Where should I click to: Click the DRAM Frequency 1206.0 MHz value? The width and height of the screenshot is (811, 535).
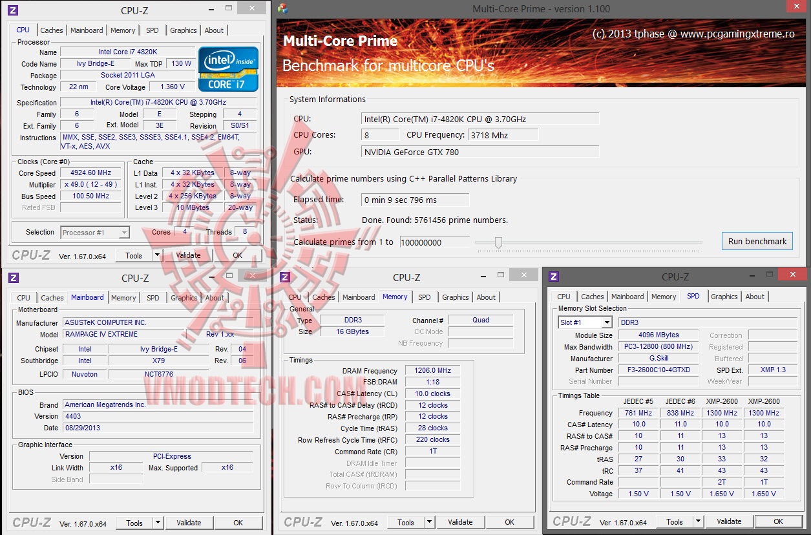pyautogui.click(x=432, y=371)
